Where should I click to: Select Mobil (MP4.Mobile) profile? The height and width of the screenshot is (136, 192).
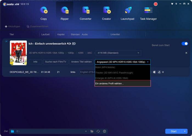[123, 67]
